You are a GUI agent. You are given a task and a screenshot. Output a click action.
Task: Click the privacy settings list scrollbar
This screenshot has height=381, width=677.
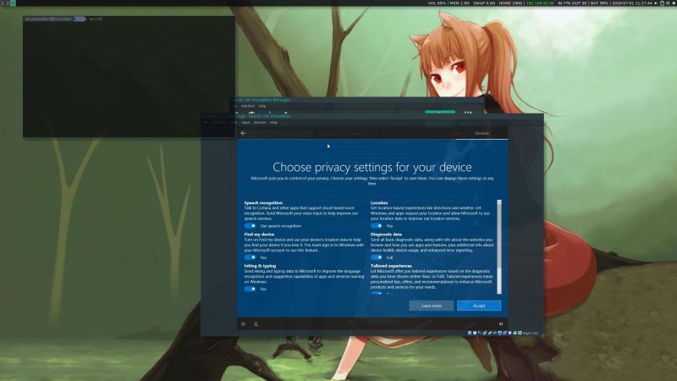click(x=499, y=246)
